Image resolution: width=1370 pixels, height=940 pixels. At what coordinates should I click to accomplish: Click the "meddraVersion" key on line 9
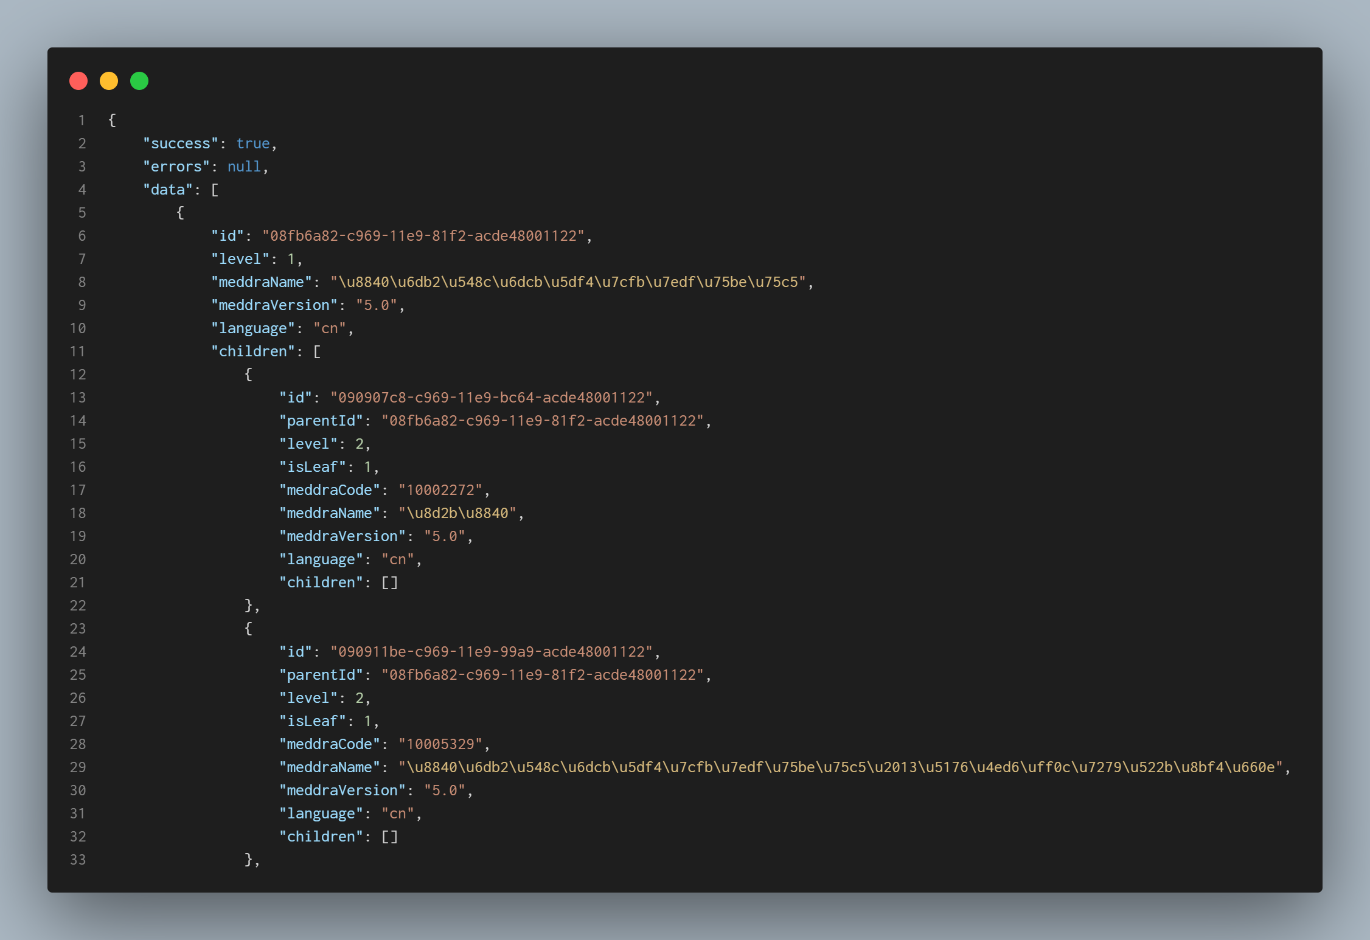pyautogui.click(x=274, y=305)
